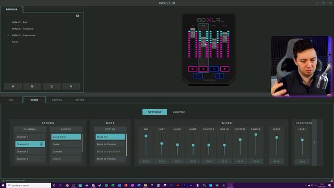The image size is (334, 188).
Task: Click the 100 % value under Sample
Action: pos(256,161)
